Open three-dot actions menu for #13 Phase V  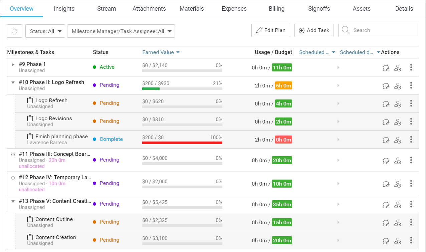point(411,204)
